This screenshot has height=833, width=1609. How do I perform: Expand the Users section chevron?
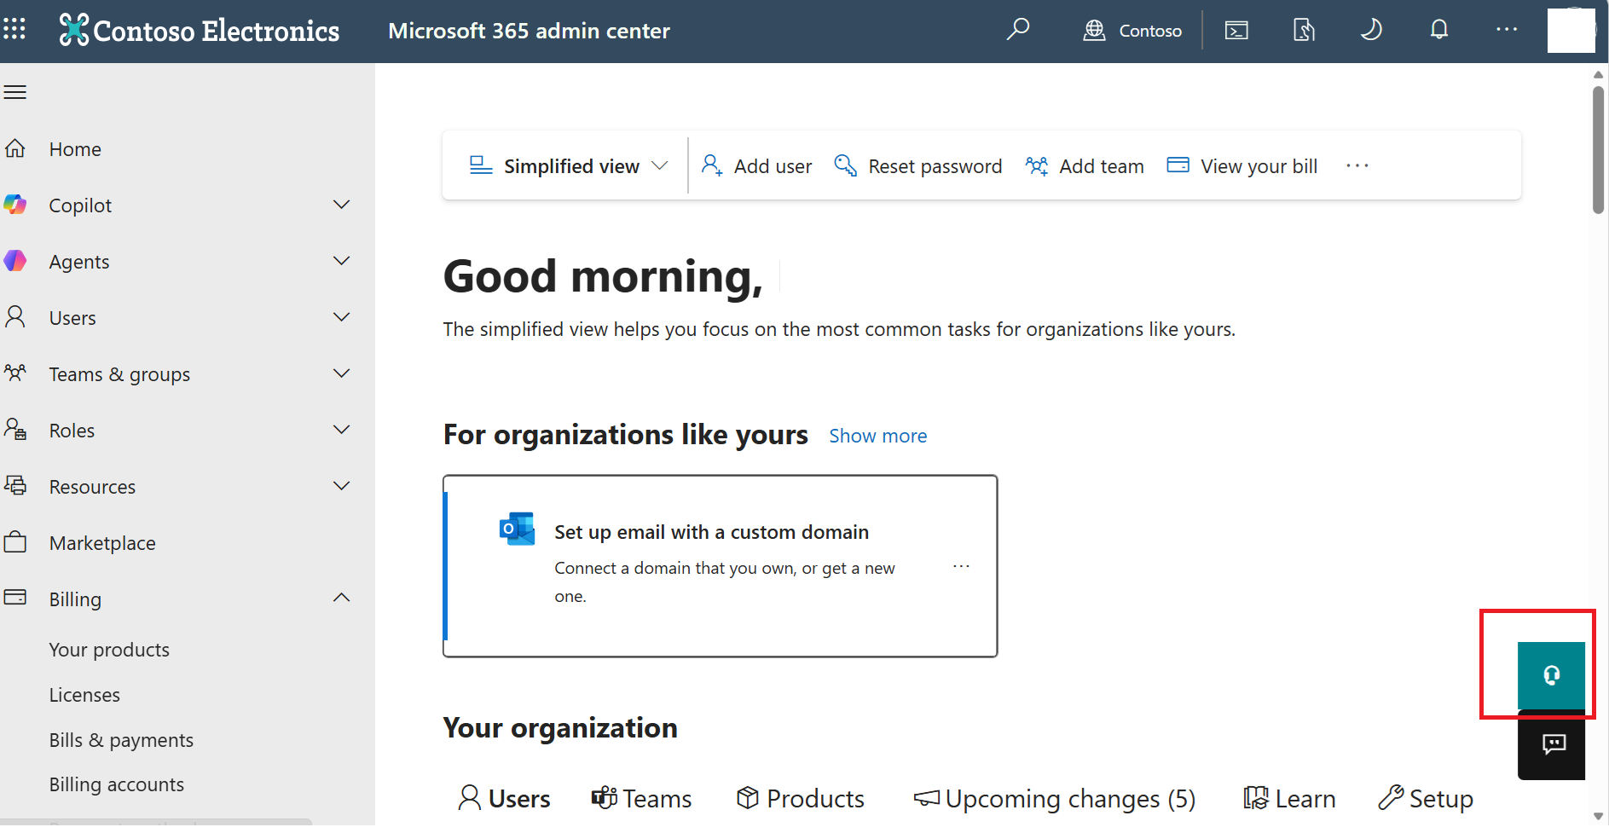pyautogui.click(x=342, y=317)
